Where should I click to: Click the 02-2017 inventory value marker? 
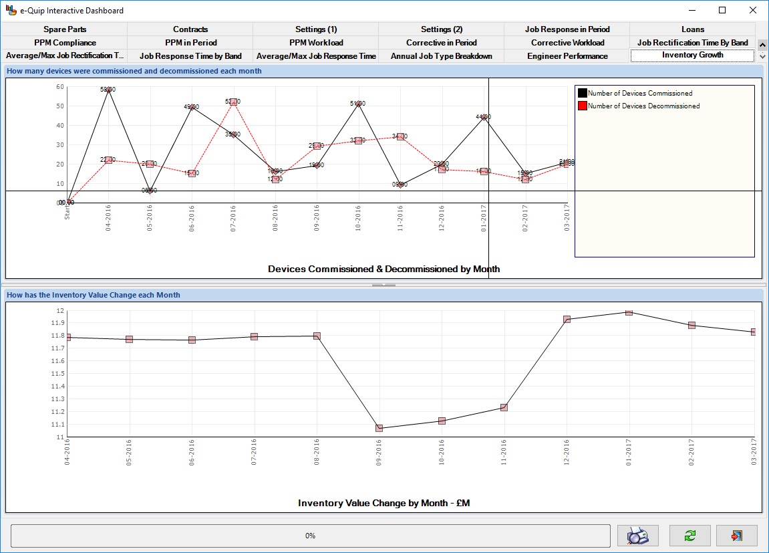pyautogui.click(x=691, y=326)
